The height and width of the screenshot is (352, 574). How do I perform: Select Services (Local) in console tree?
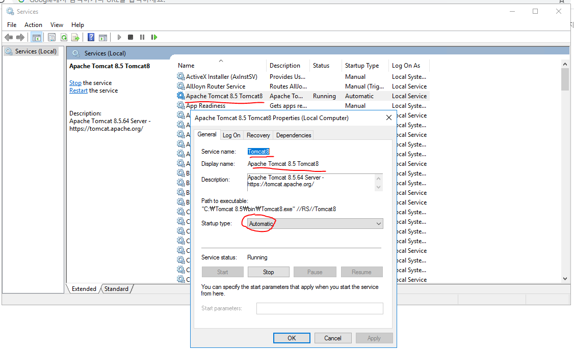click(x=36, y=51)
